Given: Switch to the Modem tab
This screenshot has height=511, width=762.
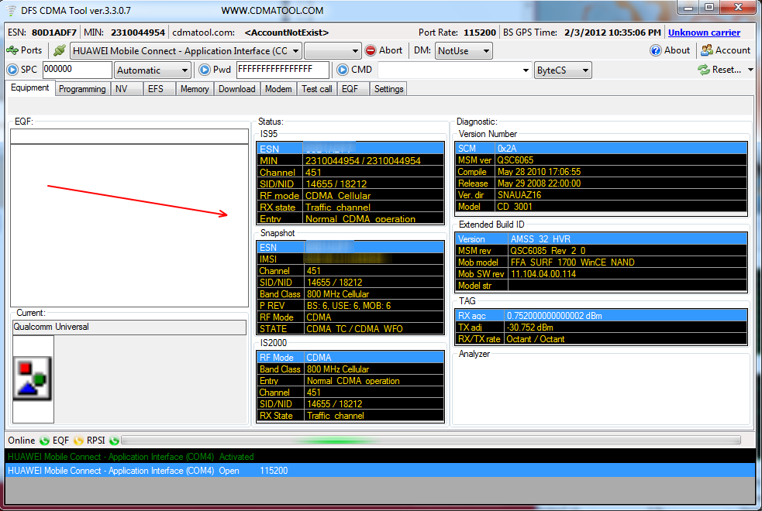Looking at the screenshot, I should 278,89.
